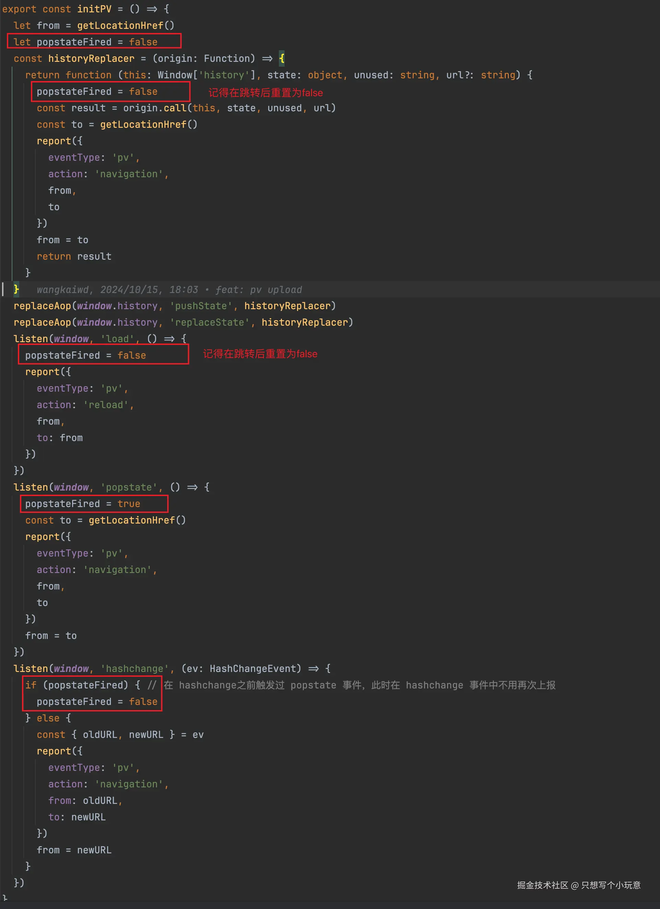
Task: Click the 'popstateFired = true' assignment
Action: (x=82, y=504)
